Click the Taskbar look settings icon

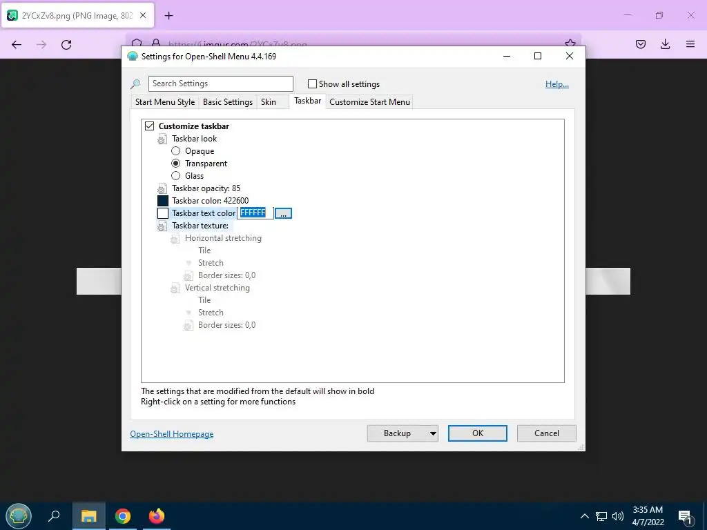point(162,139)
